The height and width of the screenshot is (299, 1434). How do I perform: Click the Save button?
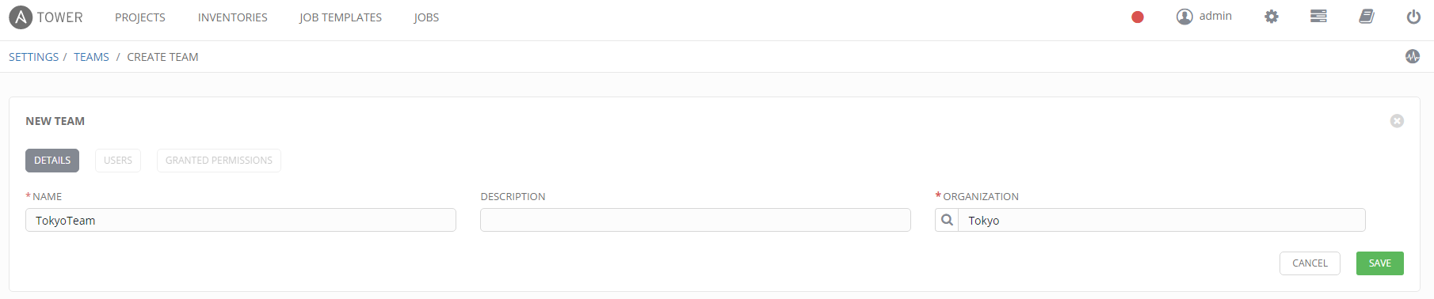point(1380,263)
